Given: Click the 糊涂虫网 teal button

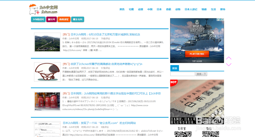Looking at the screenshot, I should pyautogui.click(x=78, y=19).
